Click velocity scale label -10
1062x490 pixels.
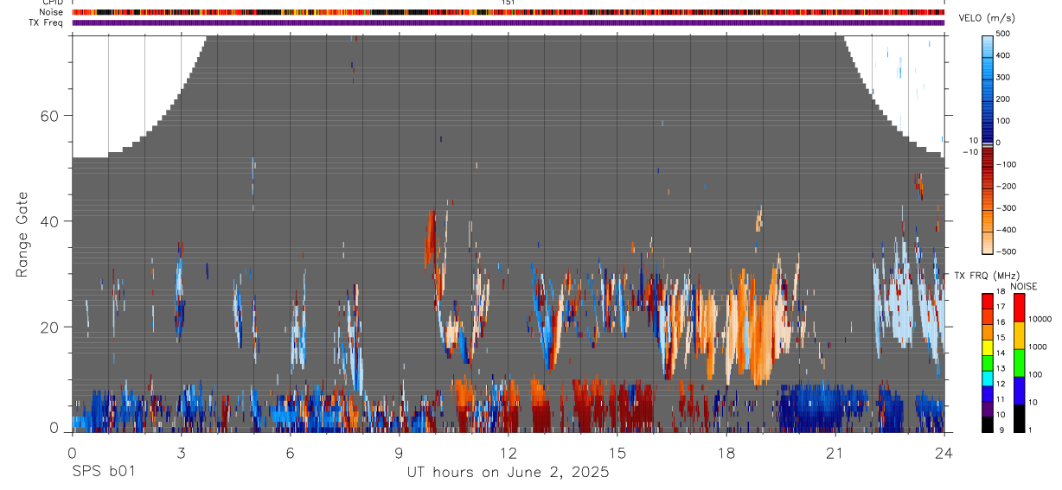[969, 152]
